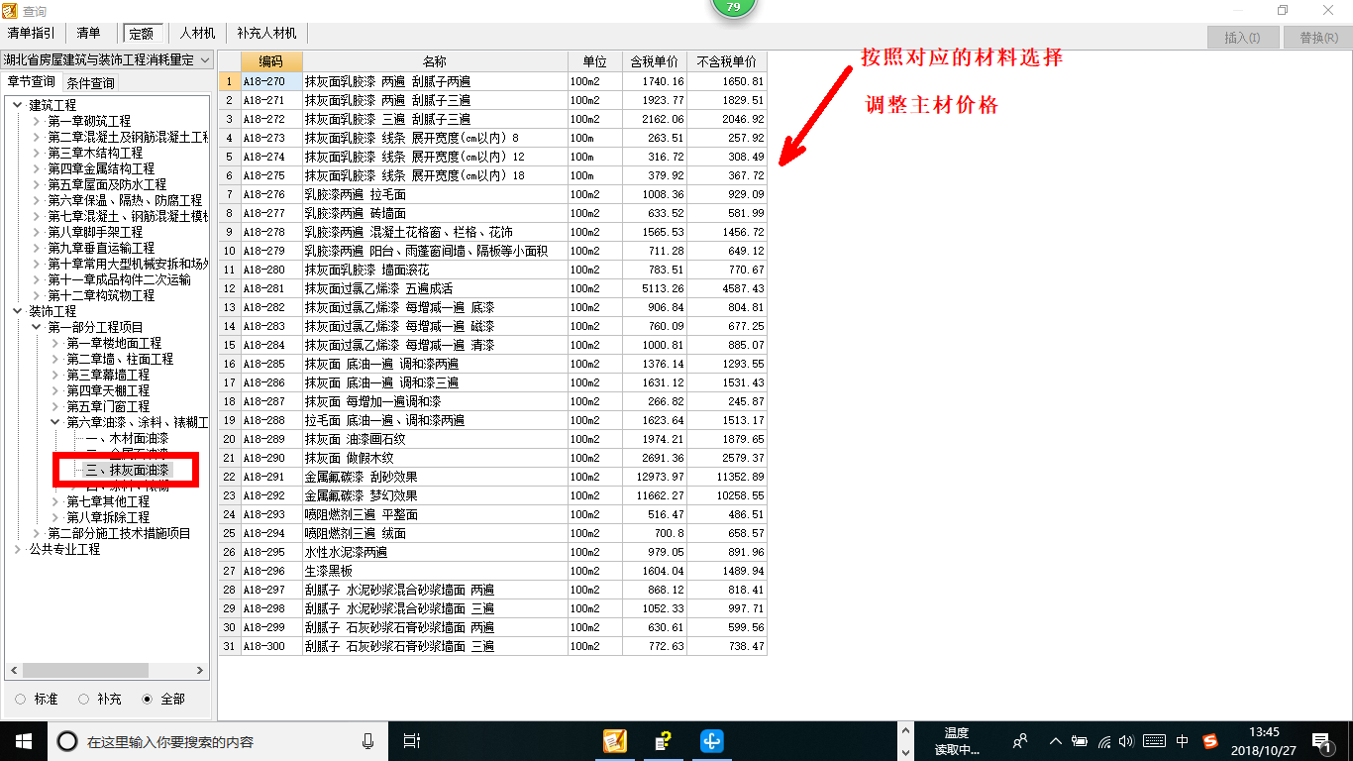The height and width of the screenshot is (761, 1353).
Task: Toggle the 中 input language indicator
Action: pyautogui.click(x=1183, y=741)
